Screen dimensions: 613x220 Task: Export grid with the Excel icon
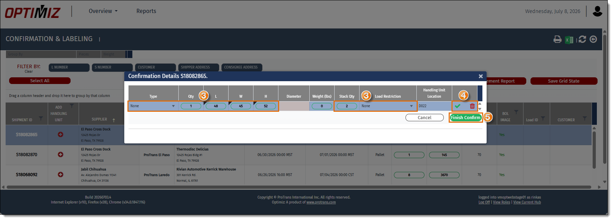tap(569, 40)
